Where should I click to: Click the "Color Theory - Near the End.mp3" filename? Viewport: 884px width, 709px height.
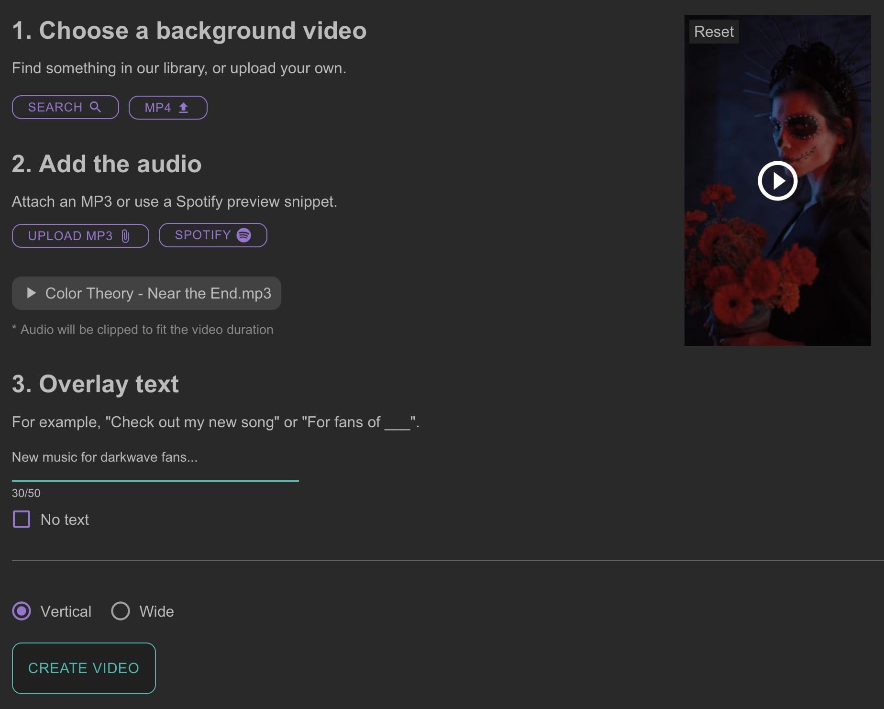(158, 293)
